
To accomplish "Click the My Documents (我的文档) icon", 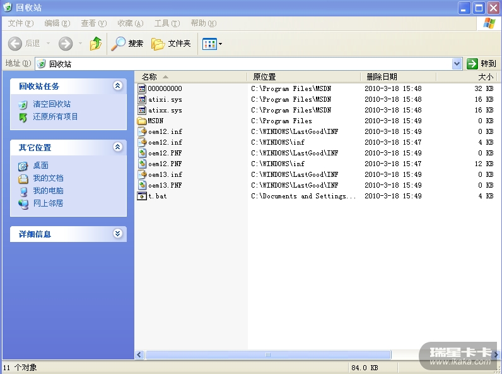I will pyautogui.click(x=23, y=179).
